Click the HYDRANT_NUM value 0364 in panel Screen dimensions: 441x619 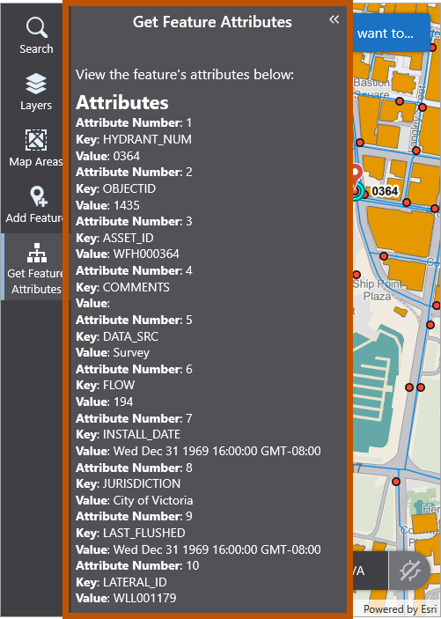pyautogui.click(x=127, y=156)
